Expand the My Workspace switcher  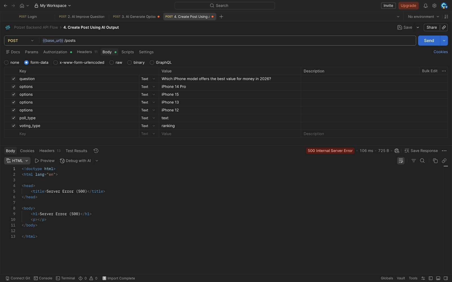(x=53, y=6)
